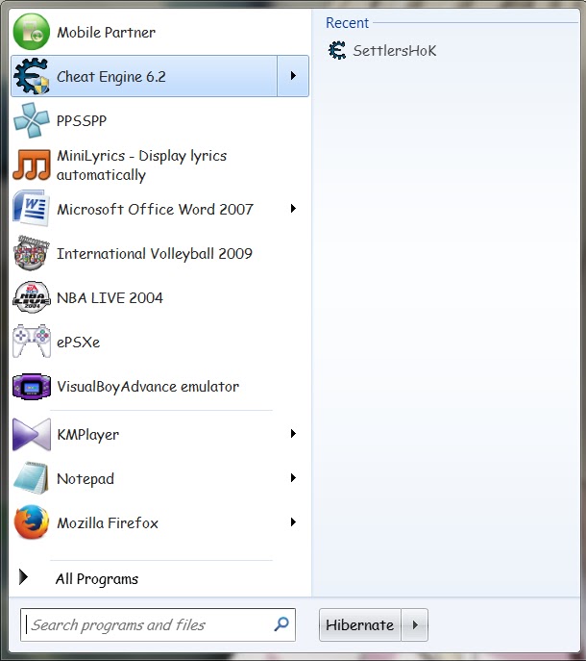Launch PPSSPP emulator entry
The width and height of the screenshot is (586, 661).
coord(159,120)
